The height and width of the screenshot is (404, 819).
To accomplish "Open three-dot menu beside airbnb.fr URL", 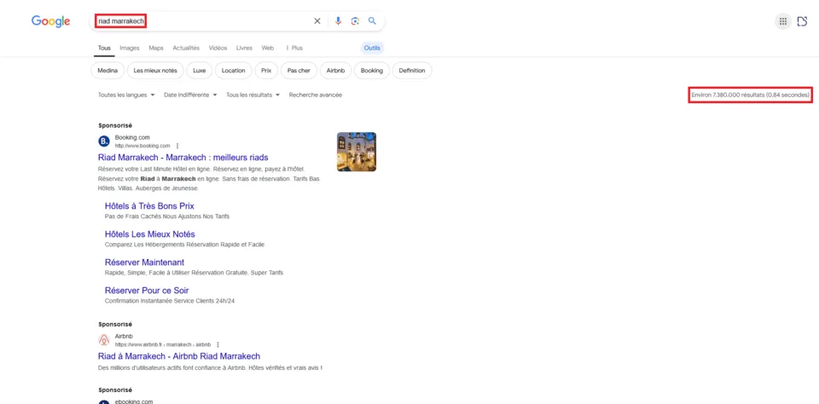I will click(218, 344).
